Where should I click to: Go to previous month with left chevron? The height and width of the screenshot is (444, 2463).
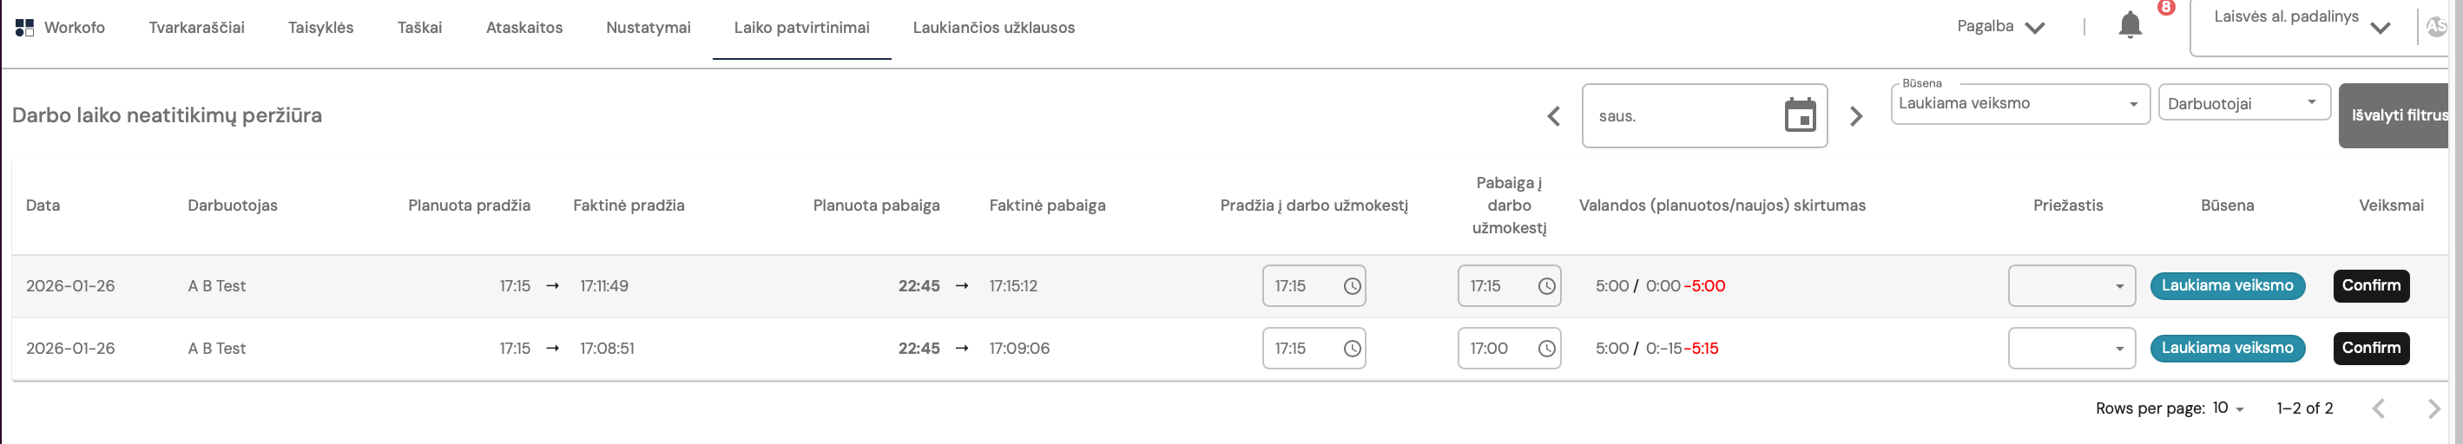(1554, 116)
